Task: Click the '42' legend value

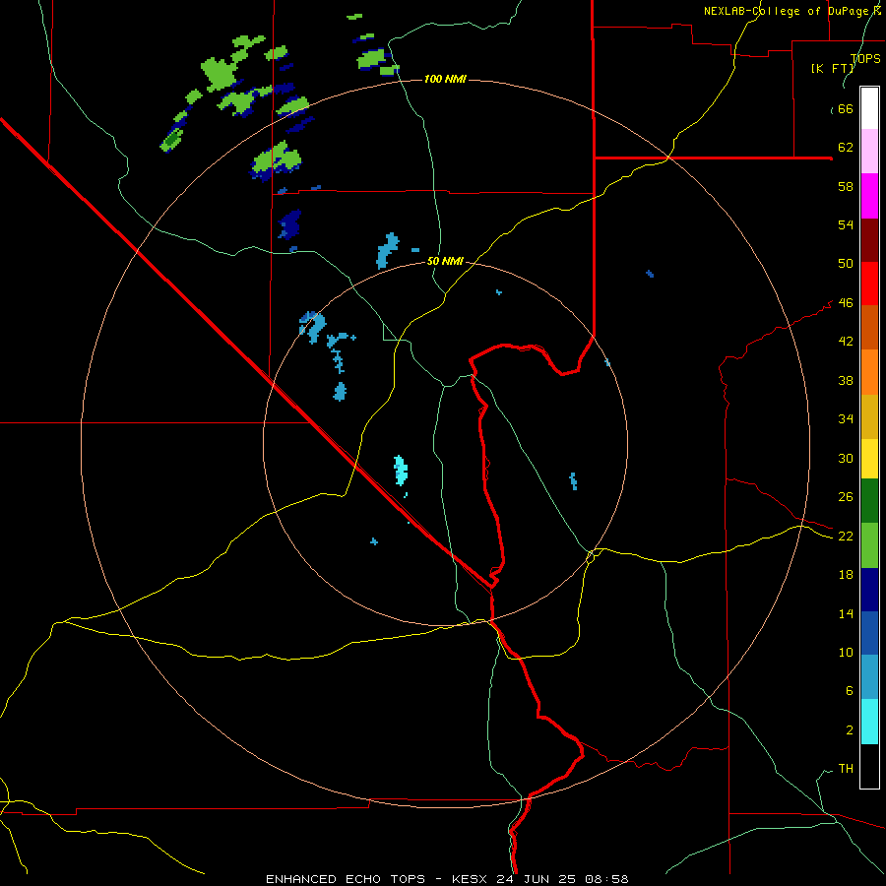Action: (846, 342)
